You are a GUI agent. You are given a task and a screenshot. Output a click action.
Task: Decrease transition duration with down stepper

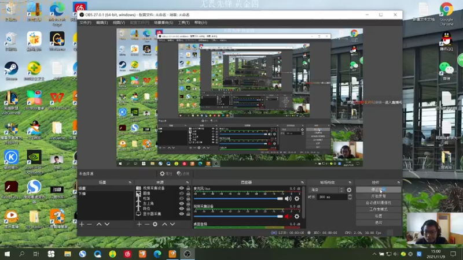tap(350, 199)
